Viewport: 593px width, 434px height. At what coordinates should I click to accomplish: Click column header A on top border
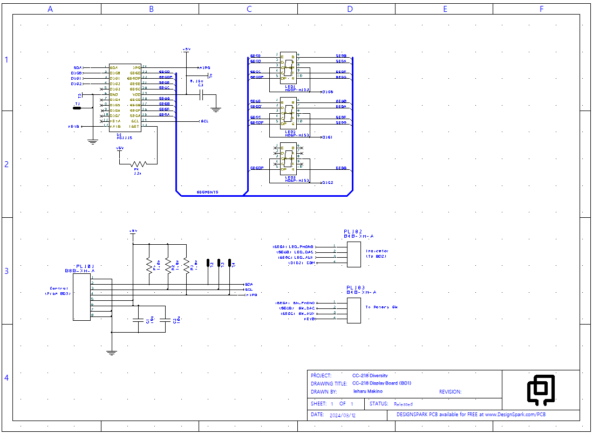(50, 9)
